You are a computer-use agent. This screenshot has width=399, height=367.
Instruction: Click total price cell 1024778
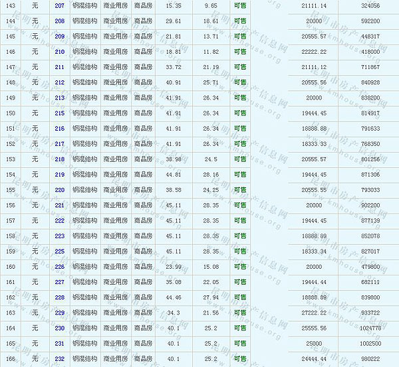(368, 328)
